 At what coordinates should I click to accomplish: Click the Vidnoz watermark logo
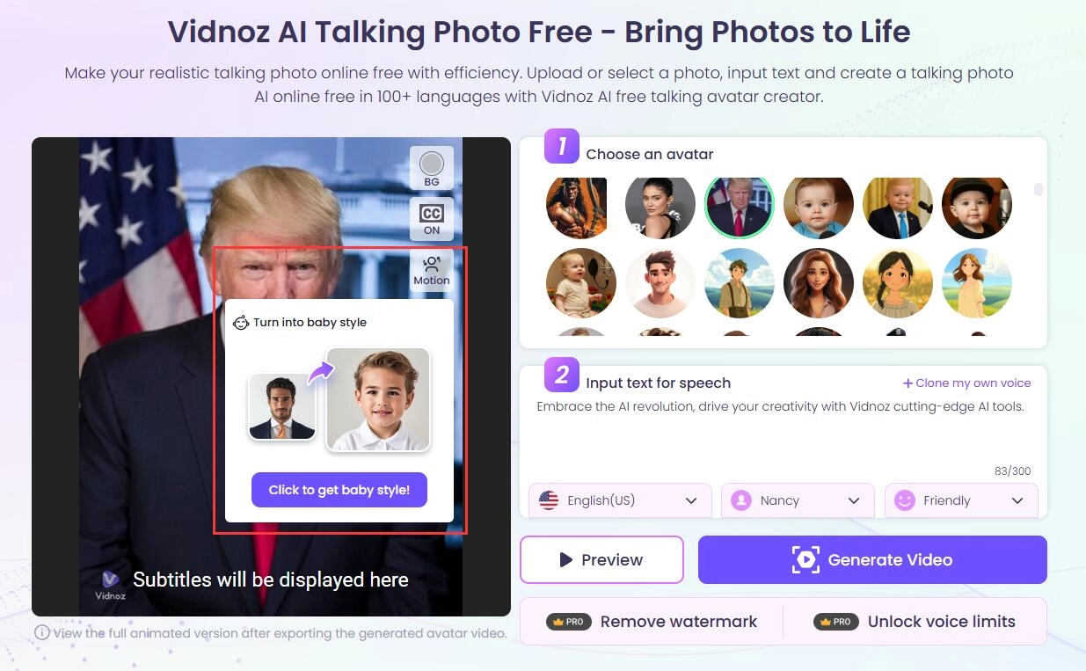coord(111,583)
